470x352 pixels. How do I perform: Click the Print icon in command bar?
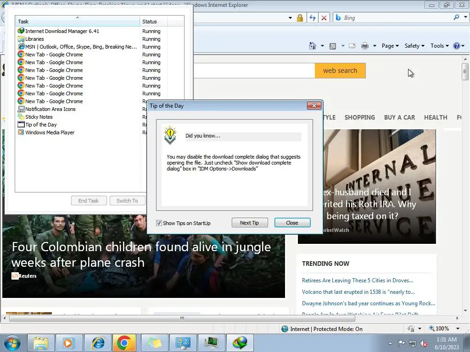[365, 46]
